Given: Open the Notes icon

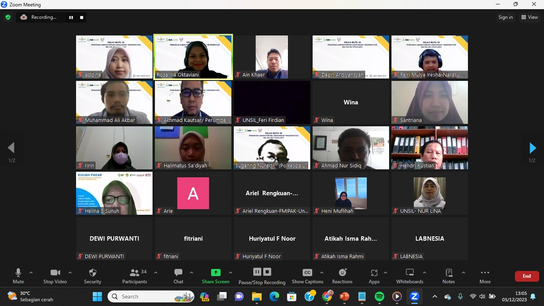Looking at the screenshot, I should click(448, 273).
